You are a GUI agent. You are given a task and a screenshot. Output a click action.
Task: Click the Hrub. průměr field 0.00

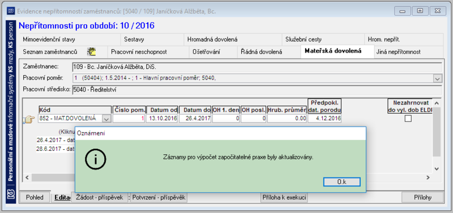pos(287,119)
